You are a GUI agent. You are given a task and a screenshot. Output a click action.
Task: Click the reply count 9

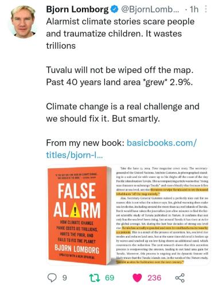point(65,278)
